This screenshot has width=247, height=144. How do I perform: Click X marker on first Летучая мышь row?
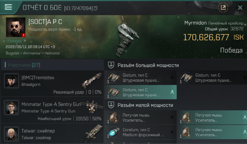[x=172, y=118]
